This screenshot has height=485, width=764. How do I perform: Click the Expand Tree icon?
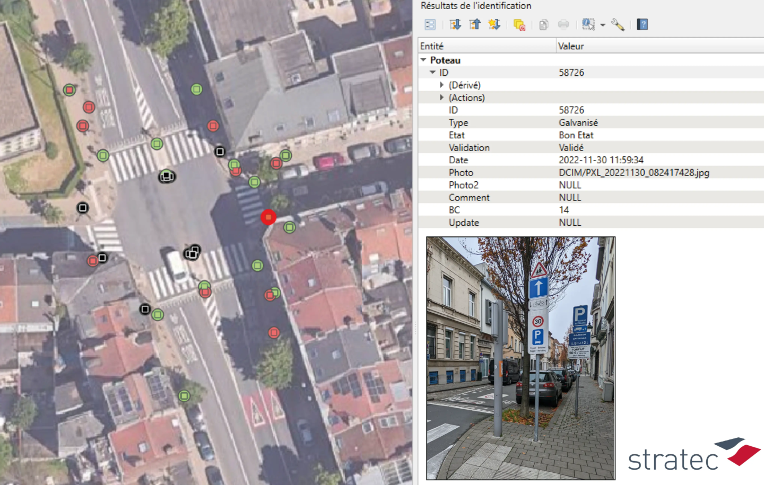click(455, 24)
